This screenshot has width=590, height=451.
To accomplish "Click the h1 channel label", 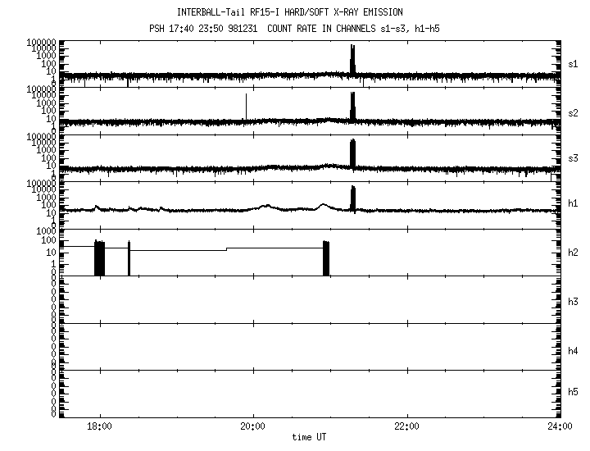I will coord(574,203).
